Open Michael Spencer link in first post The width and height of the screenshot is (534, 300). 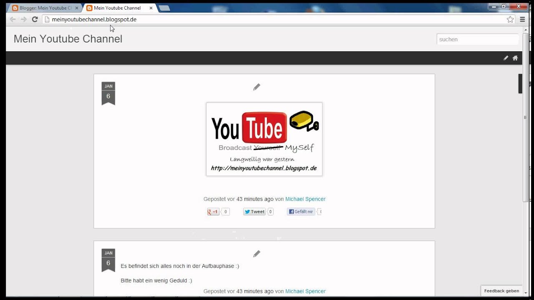click(305, 199)
